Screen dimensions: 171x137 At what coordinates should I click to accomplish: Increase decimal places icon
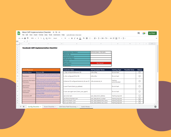pos(47,38)
